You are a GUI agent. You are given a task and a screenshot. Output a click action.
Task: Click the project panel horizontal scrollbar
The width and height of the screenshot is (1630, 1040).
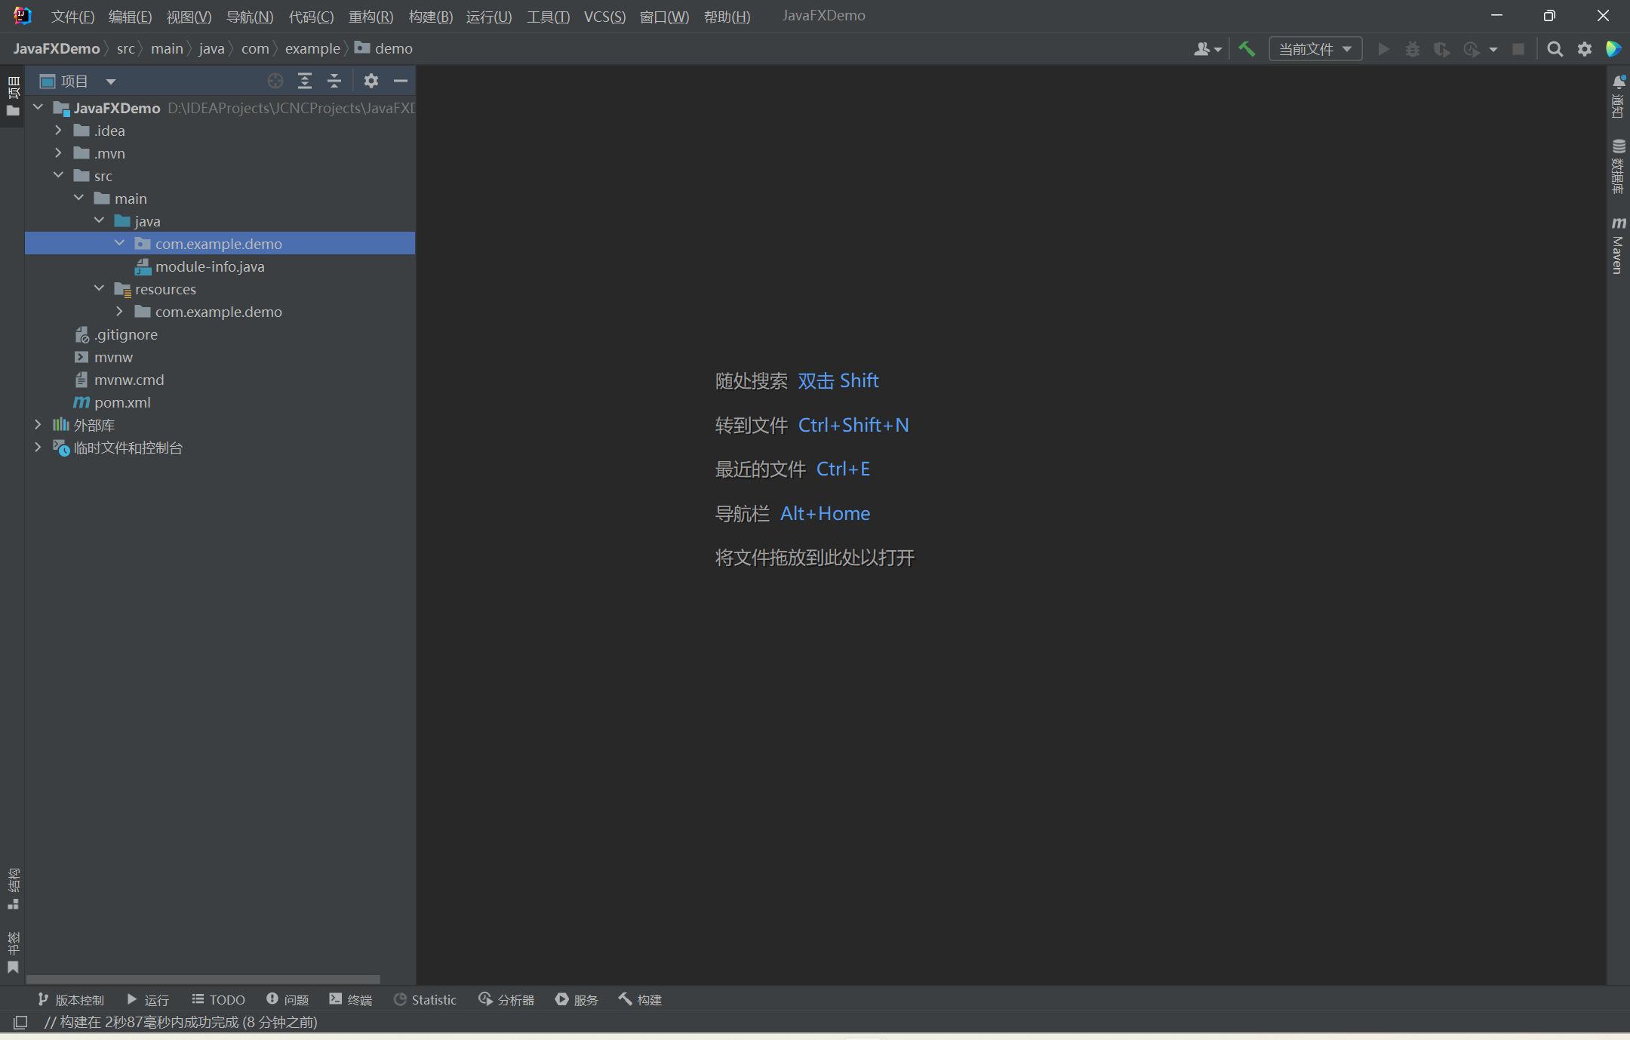tap(204, 979)
